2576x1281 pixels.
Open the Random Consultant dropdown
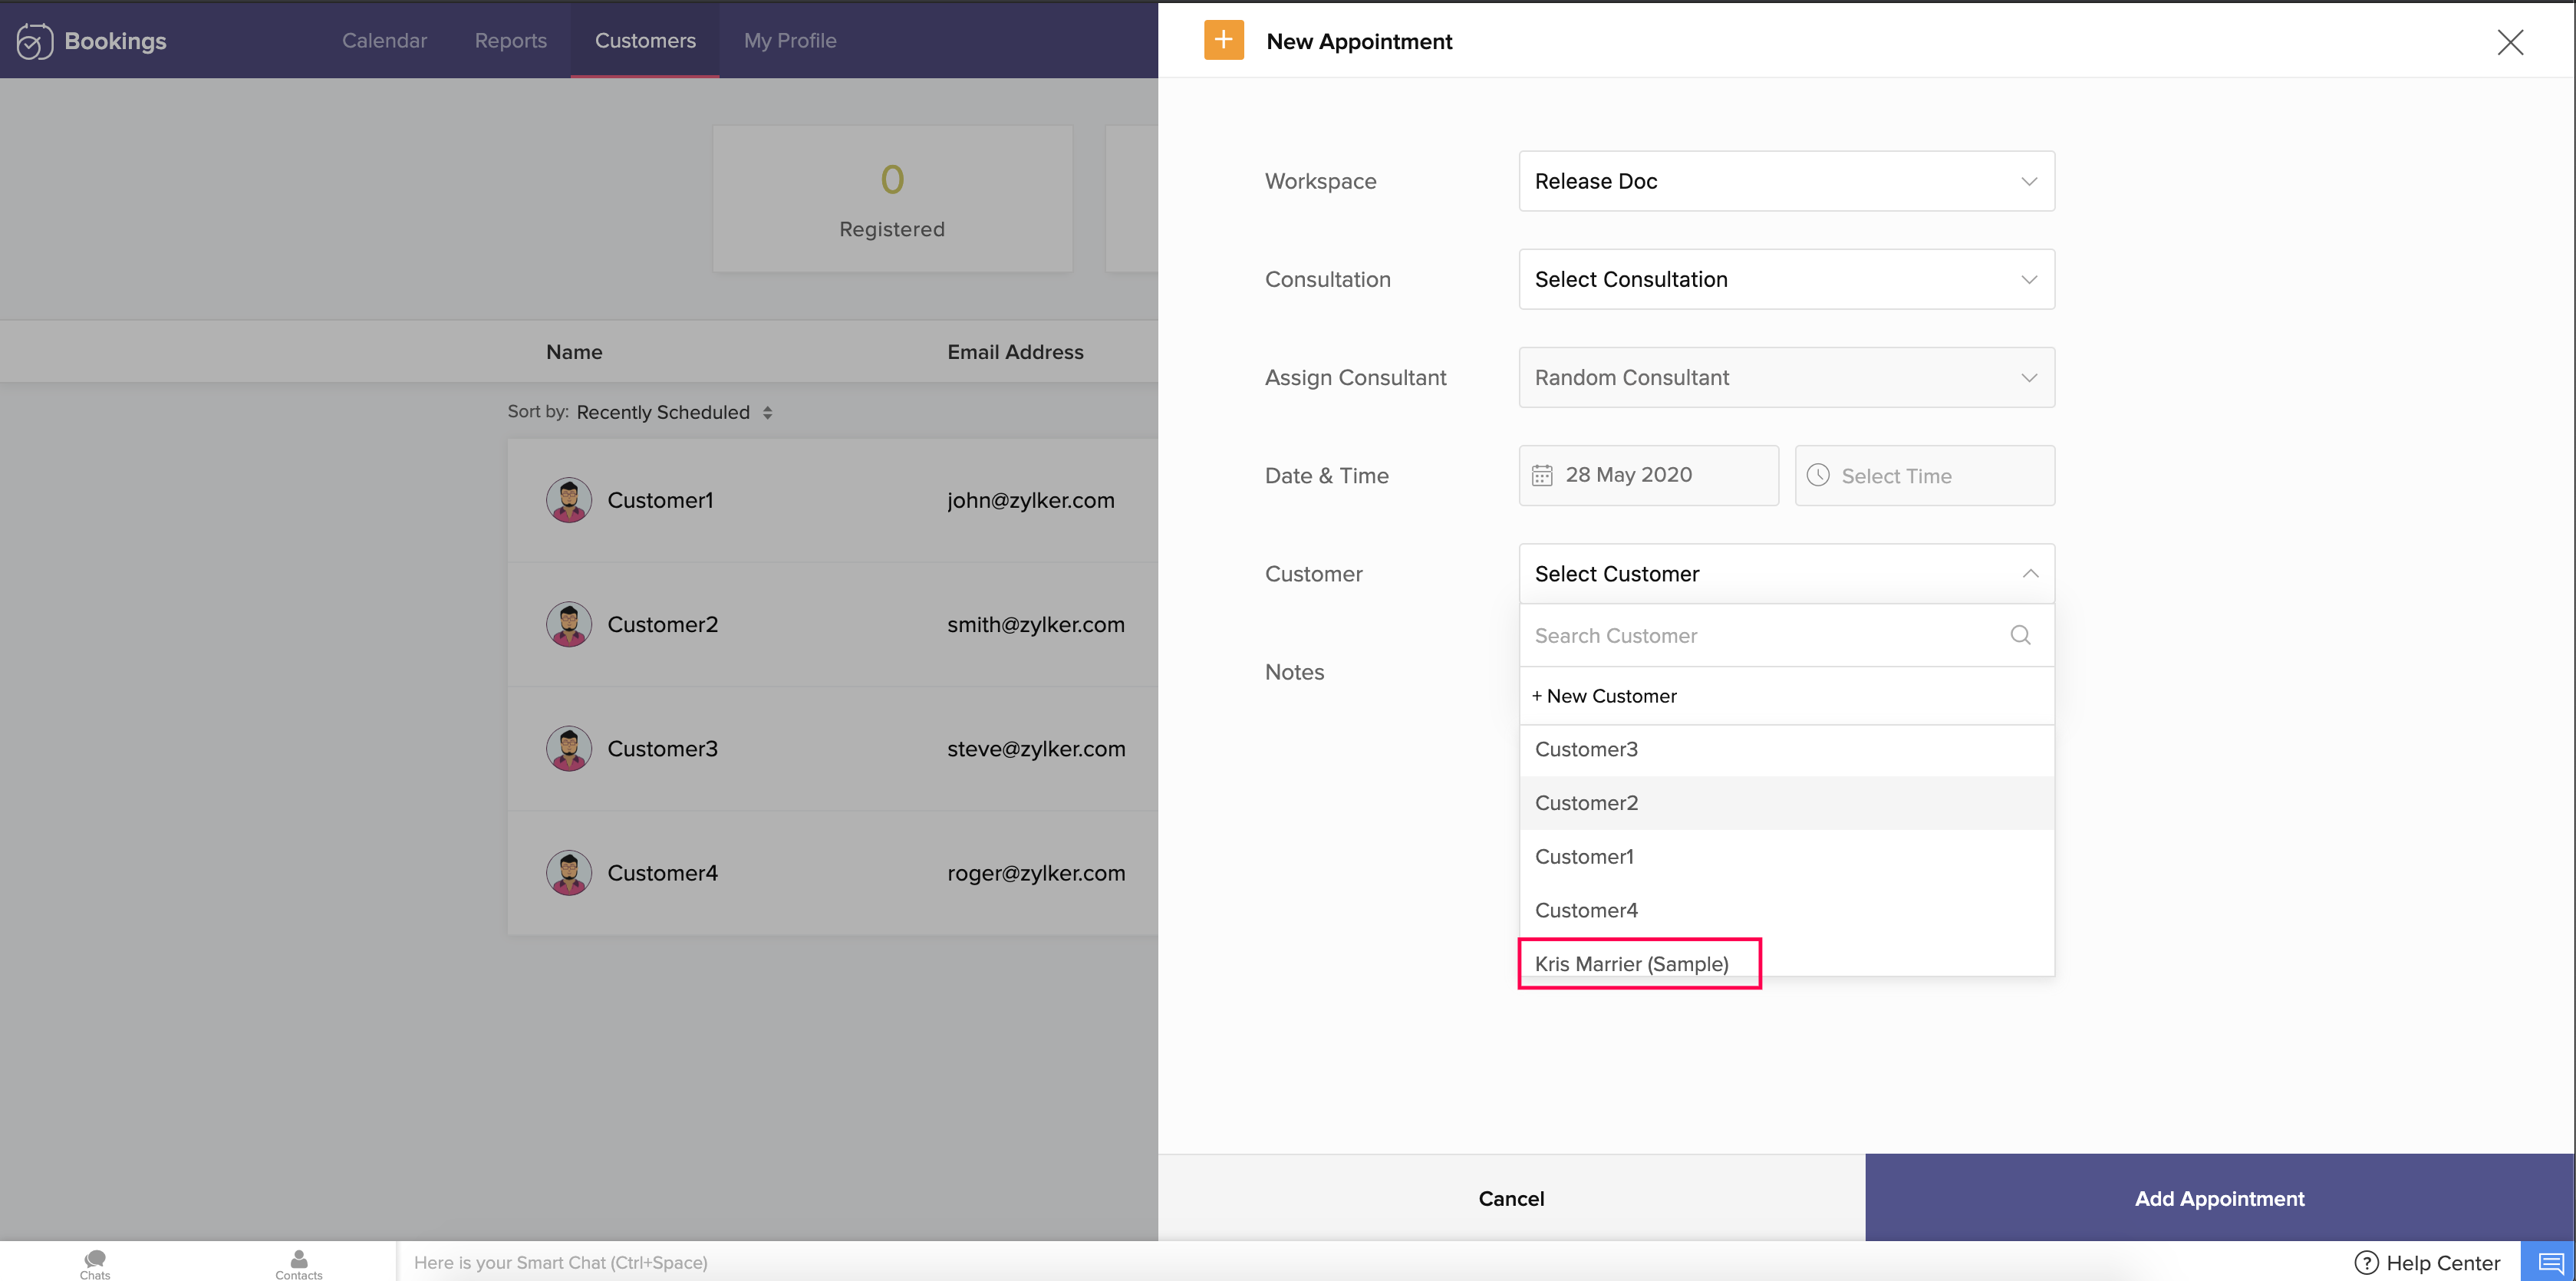[x=1786, y=377]
